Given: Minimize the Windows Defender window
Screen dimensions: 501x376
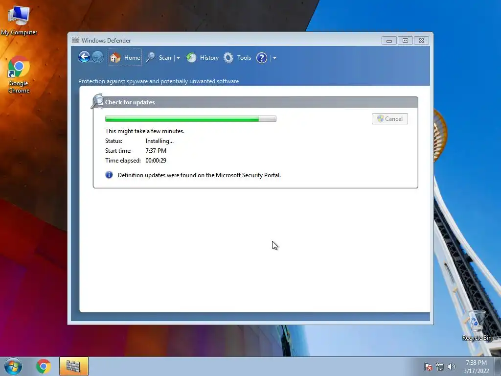Looking at the screenshot, I should pyautogui.click(x=389, y=41).
